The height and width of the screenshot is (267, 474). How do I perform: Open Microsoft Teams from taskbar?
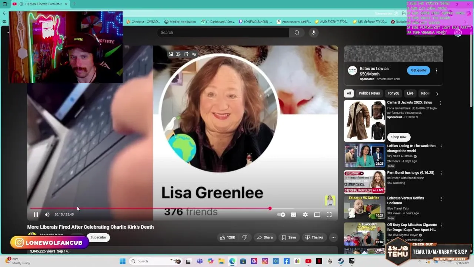pyautogui.click(x=200, y=261)
